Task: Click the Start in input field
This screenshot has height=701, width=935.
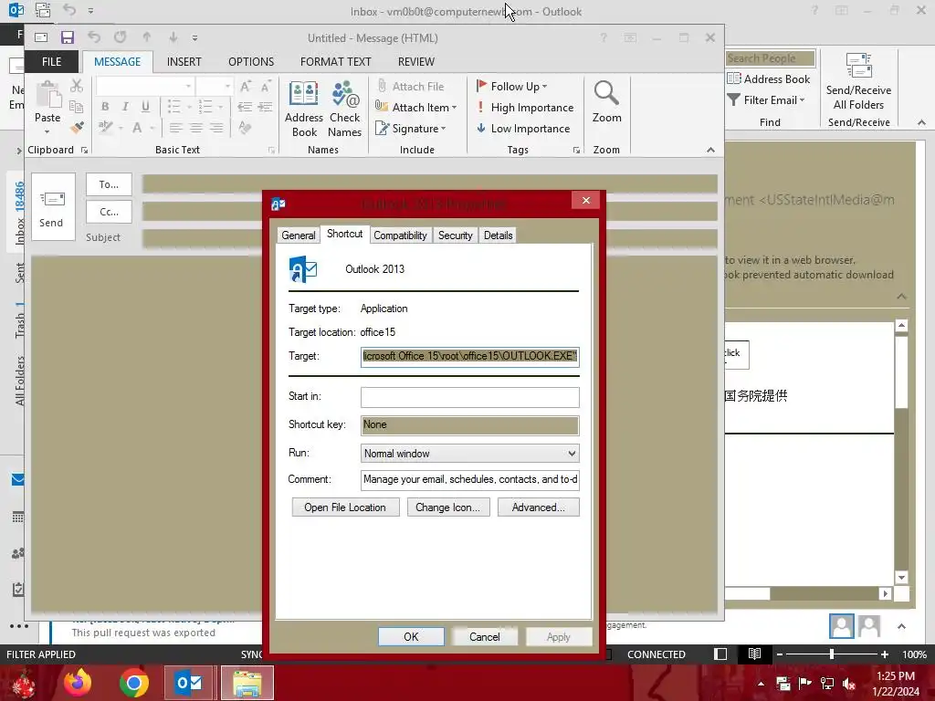Action: (470, 397)
